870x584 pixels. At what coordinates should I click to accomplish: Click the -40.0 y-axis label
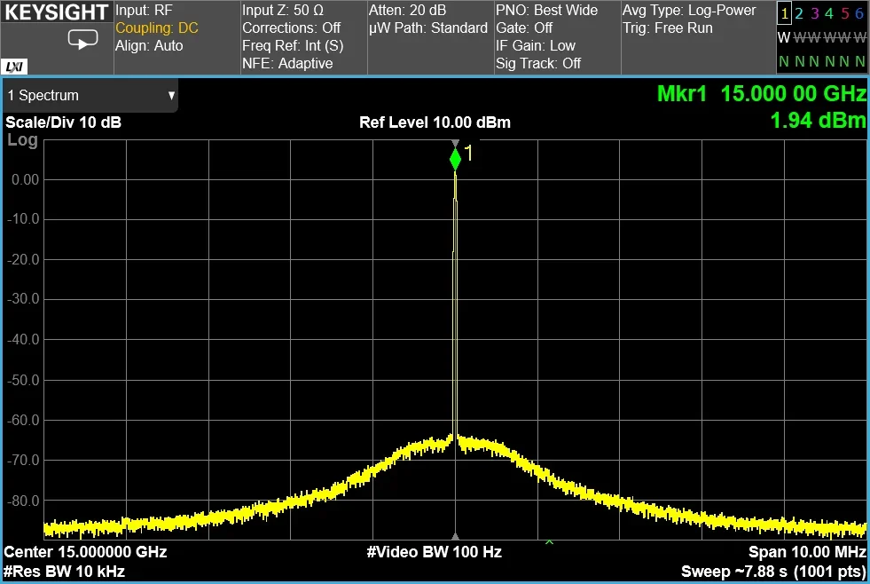(x=23, y=340)
